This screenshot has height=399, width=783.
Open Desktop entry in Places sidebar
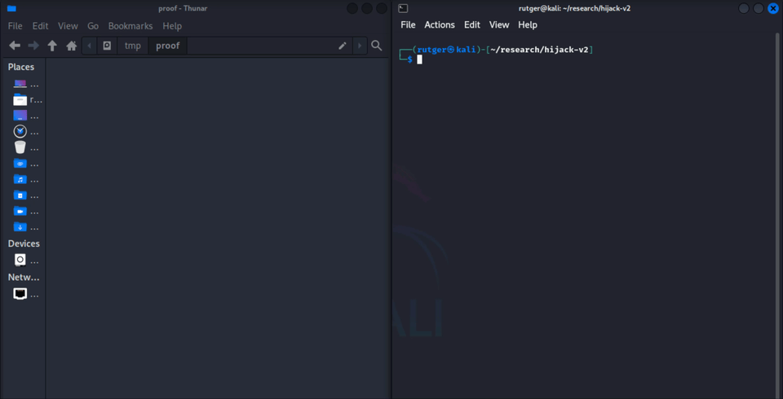coord(26,116)
